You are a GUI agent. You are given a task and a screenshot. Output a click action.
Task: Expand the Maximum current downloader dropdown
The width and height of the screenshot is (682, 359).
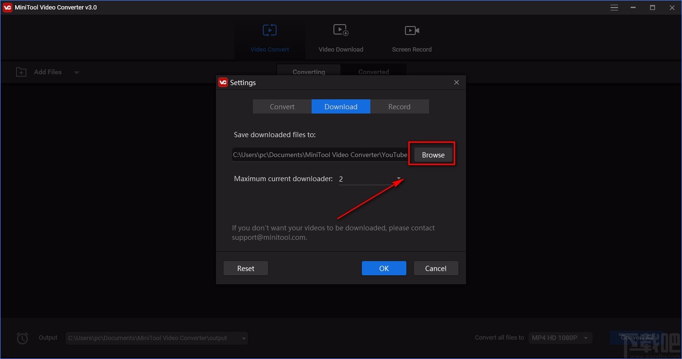pos(398,179)
